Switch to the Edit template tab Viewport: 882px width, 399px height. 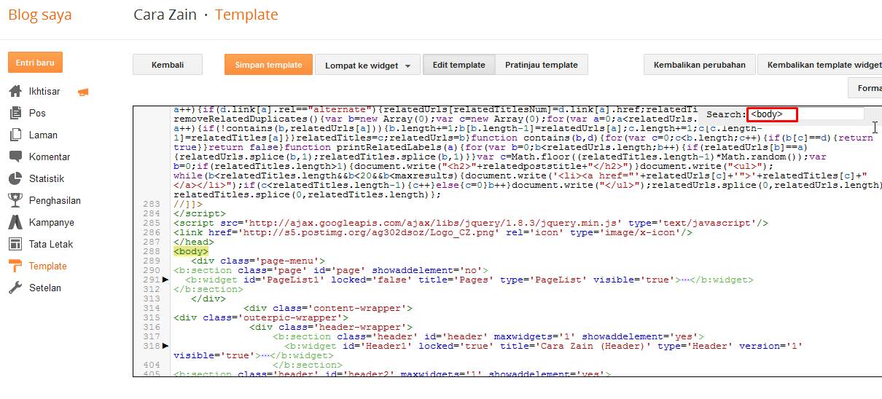click(x=458, y=65)
